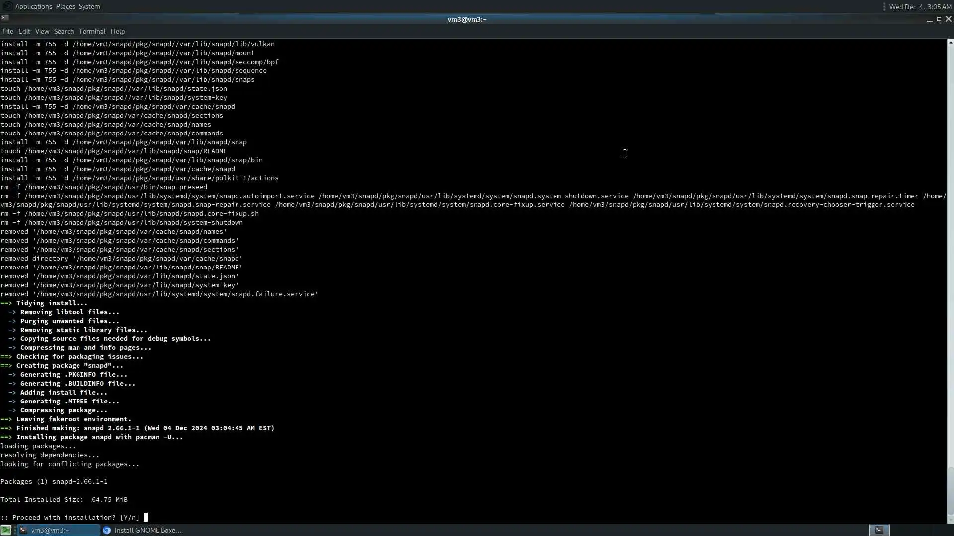954x536 pixels.
Task: Open the Terminal menu
Action: coord(92,31)
